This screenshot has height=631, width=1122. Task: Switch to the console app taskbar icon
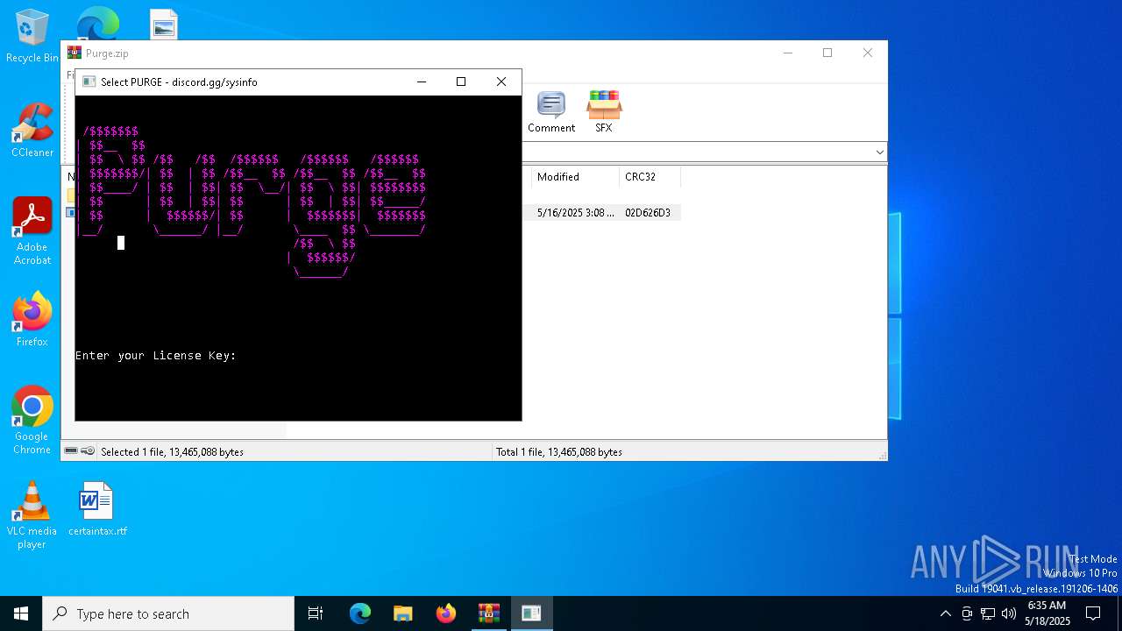point(531,613)
